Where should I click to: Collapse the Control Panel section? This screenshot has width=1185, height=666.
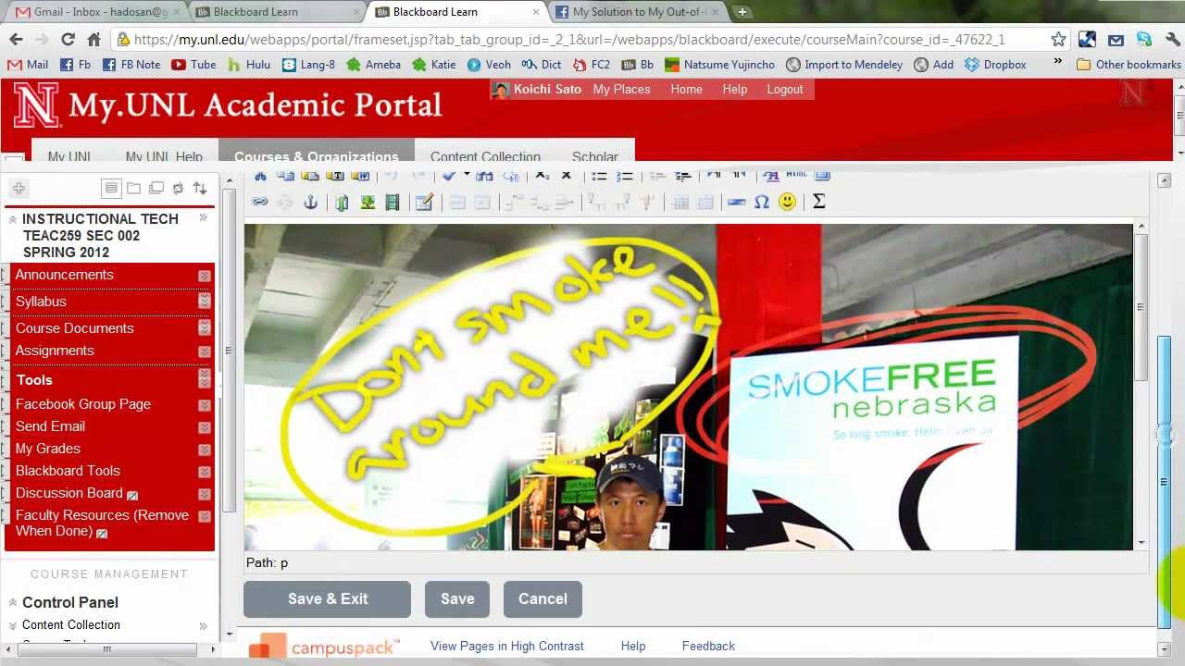click(13, 602)
